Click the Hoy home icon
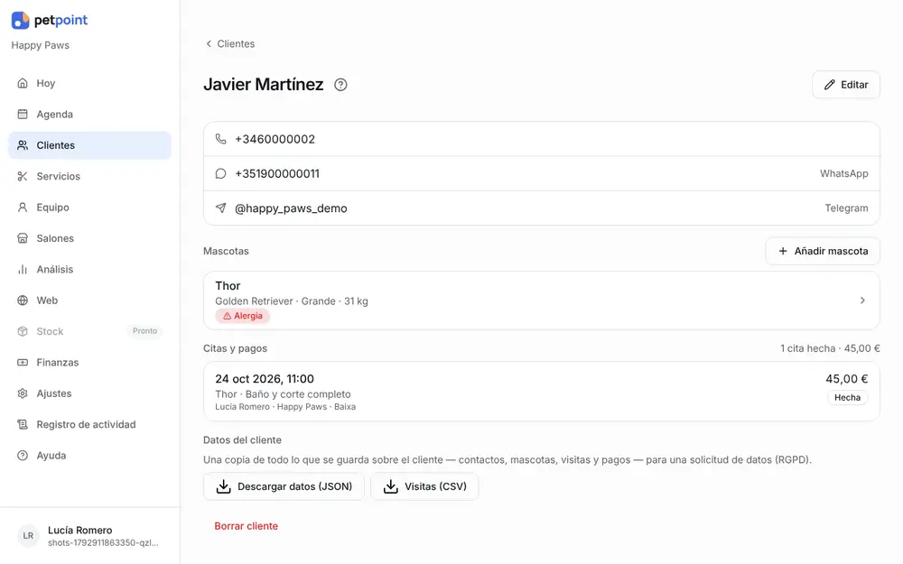Image resolution: width=903 pixels, height=564 pixels. pos(23,83)
